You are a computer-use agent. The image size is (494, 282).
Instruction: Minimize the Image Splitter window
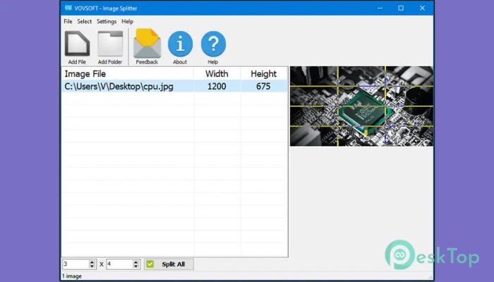[380, 8]
